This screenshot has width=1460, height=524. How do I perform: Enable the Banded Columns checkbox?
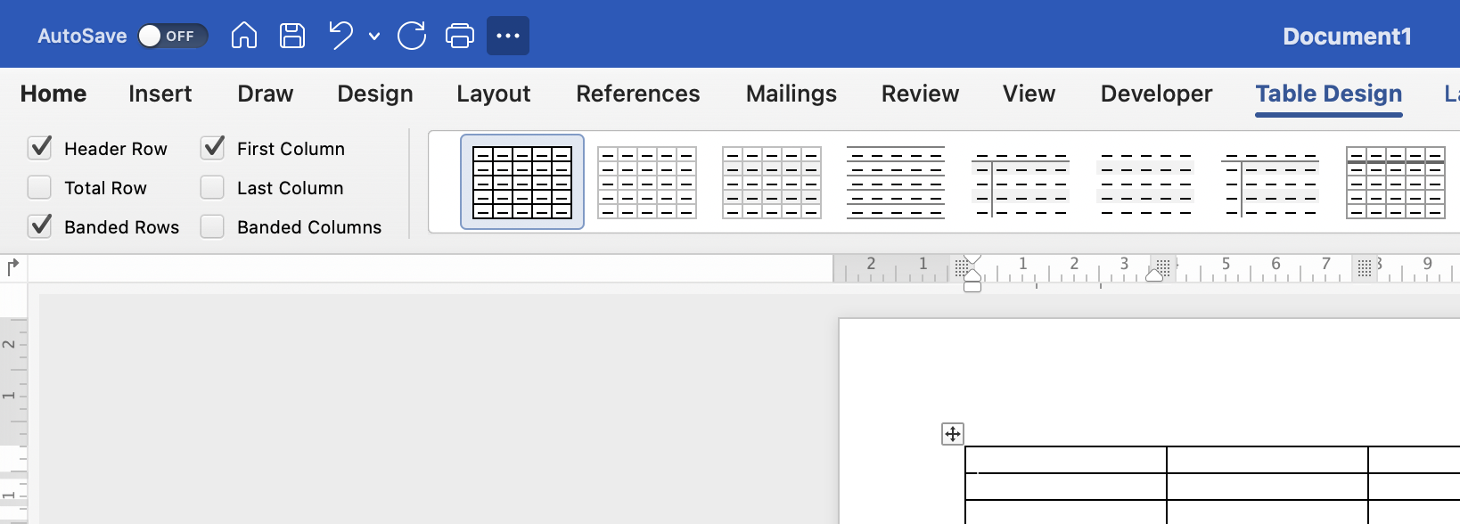tap(212, 226)
